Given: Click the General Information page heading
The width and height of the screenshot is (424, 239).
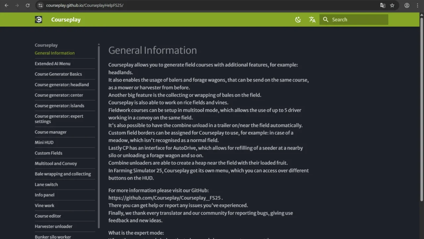Looking at the screenshot, I should (x=152, y=50).
